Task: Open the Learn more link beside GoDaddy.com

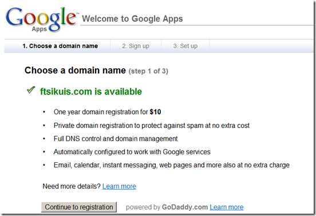Action: click(x=227, y=207)
